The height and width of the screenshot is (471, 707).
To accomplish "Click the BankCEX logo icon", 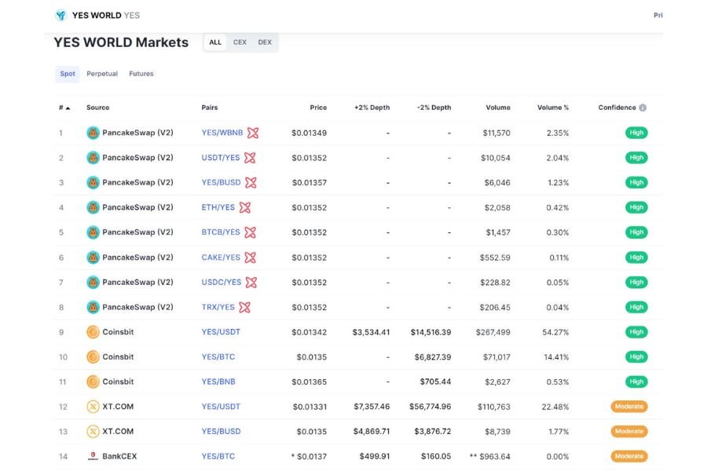I will click(x=93, y=456).
